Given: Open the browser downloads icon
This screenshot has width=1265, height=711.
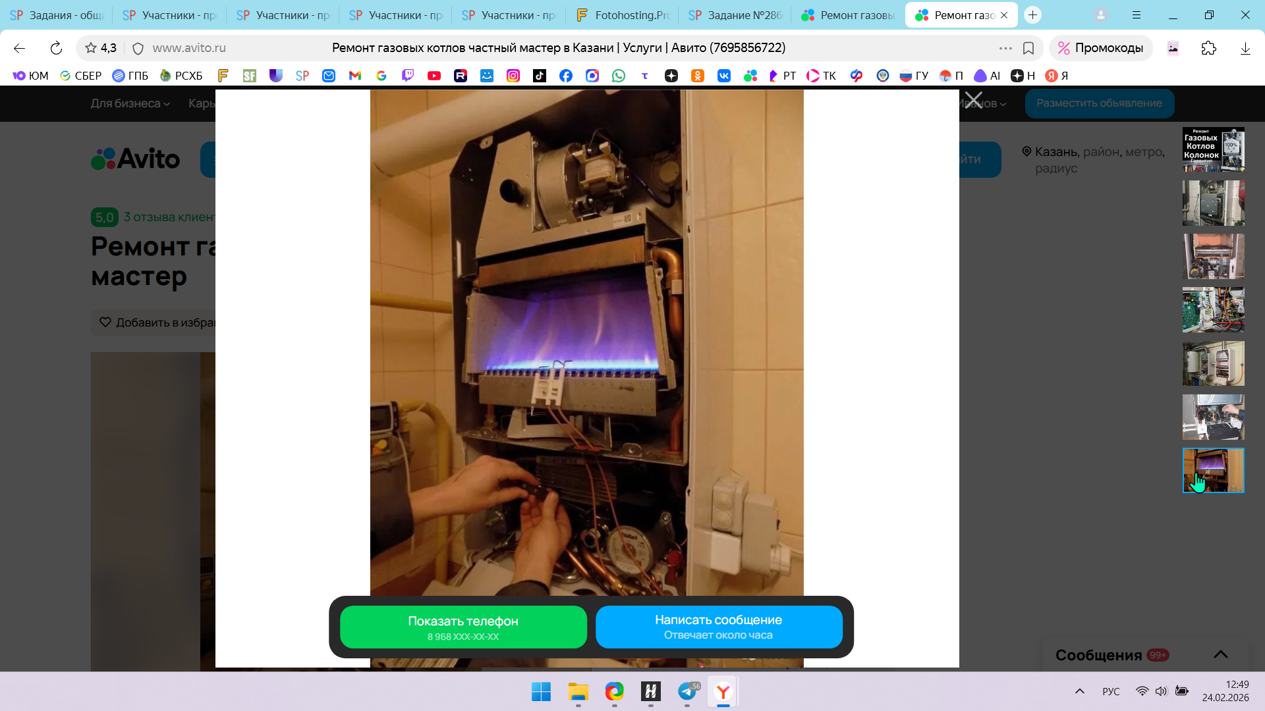Looking at the screenshot, I should (1245, 48).
